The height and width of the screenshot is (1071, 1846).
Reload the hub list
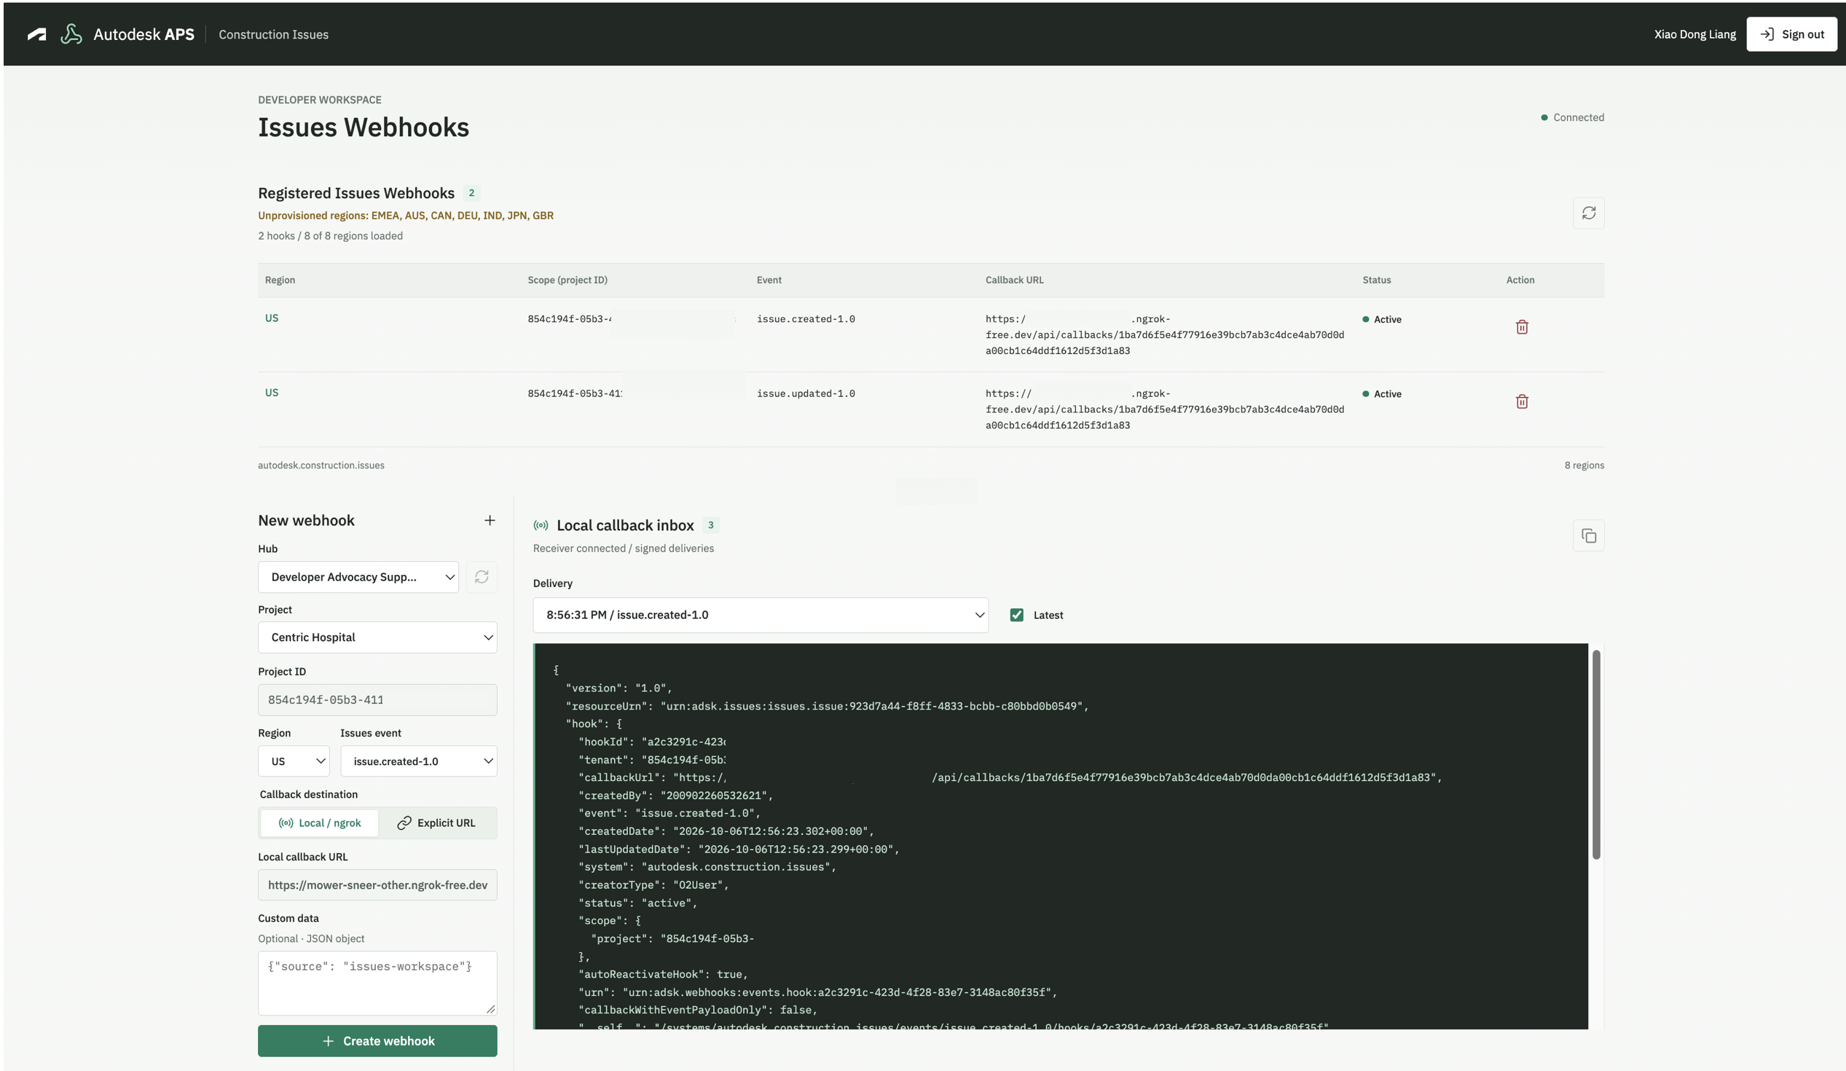[x=482, y=577]
